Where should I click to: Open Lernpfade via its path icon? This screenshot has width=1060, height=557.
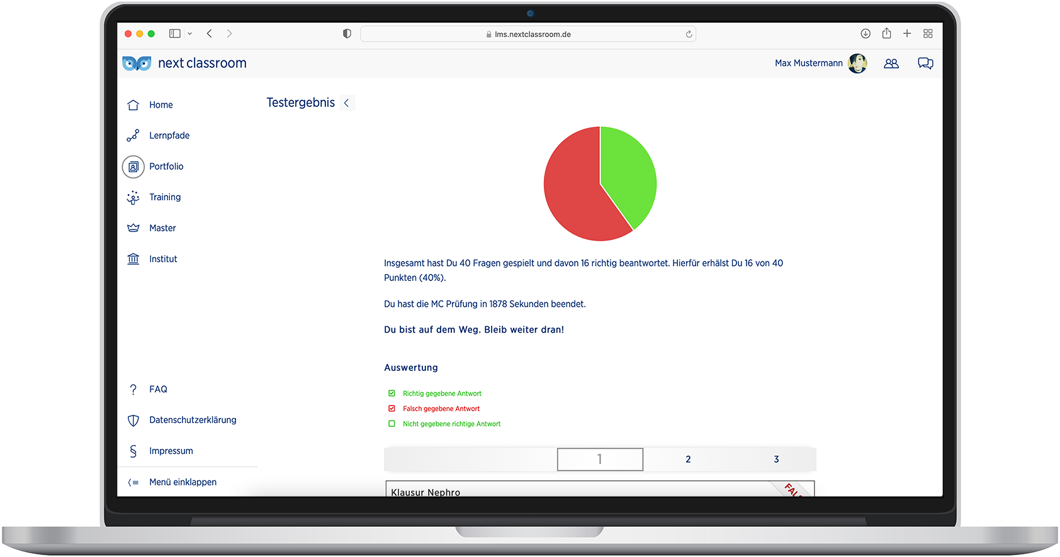pos(133,136)
